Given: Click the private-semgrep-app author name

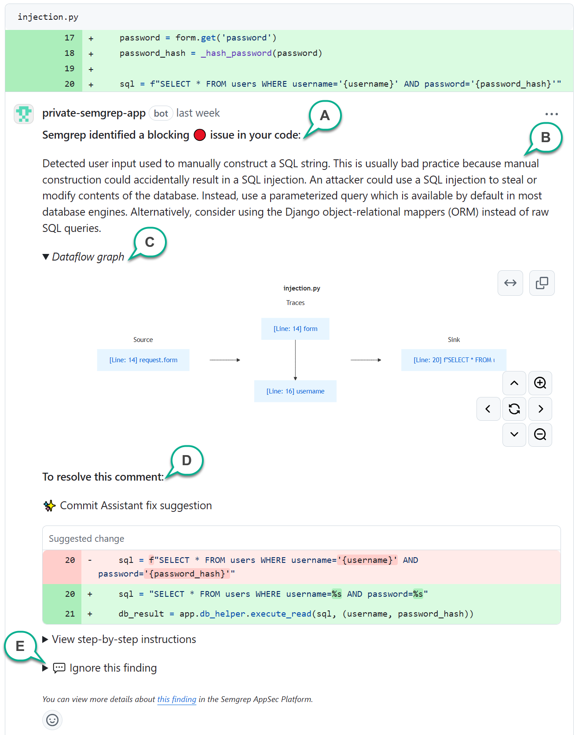Looking at the screenshot, I should [94, 113].
